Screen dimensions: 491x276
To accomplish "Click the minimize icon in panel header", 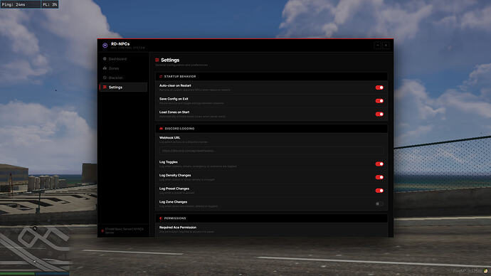I will [378, 46].
